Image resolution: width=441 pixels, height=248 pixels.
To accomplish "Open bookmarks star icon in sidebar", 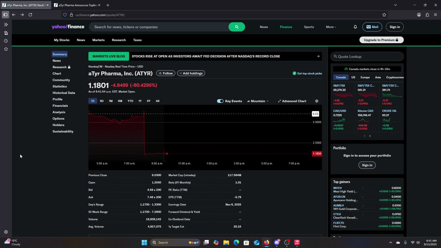I will click(x=6, y=49).
